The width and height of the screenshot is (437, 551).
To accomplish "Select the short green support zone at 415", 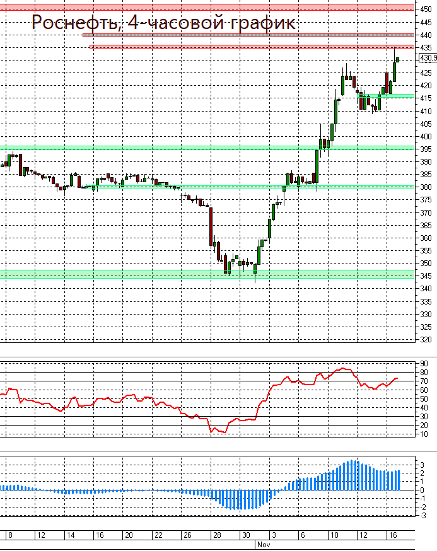I will [386, 96].
